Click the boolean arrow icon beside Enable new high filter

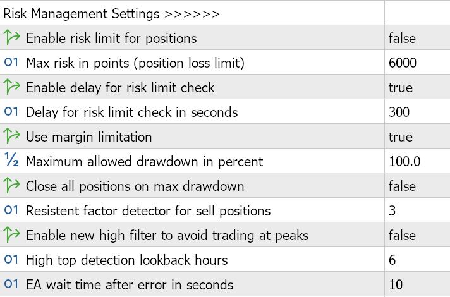pos(11,235)
